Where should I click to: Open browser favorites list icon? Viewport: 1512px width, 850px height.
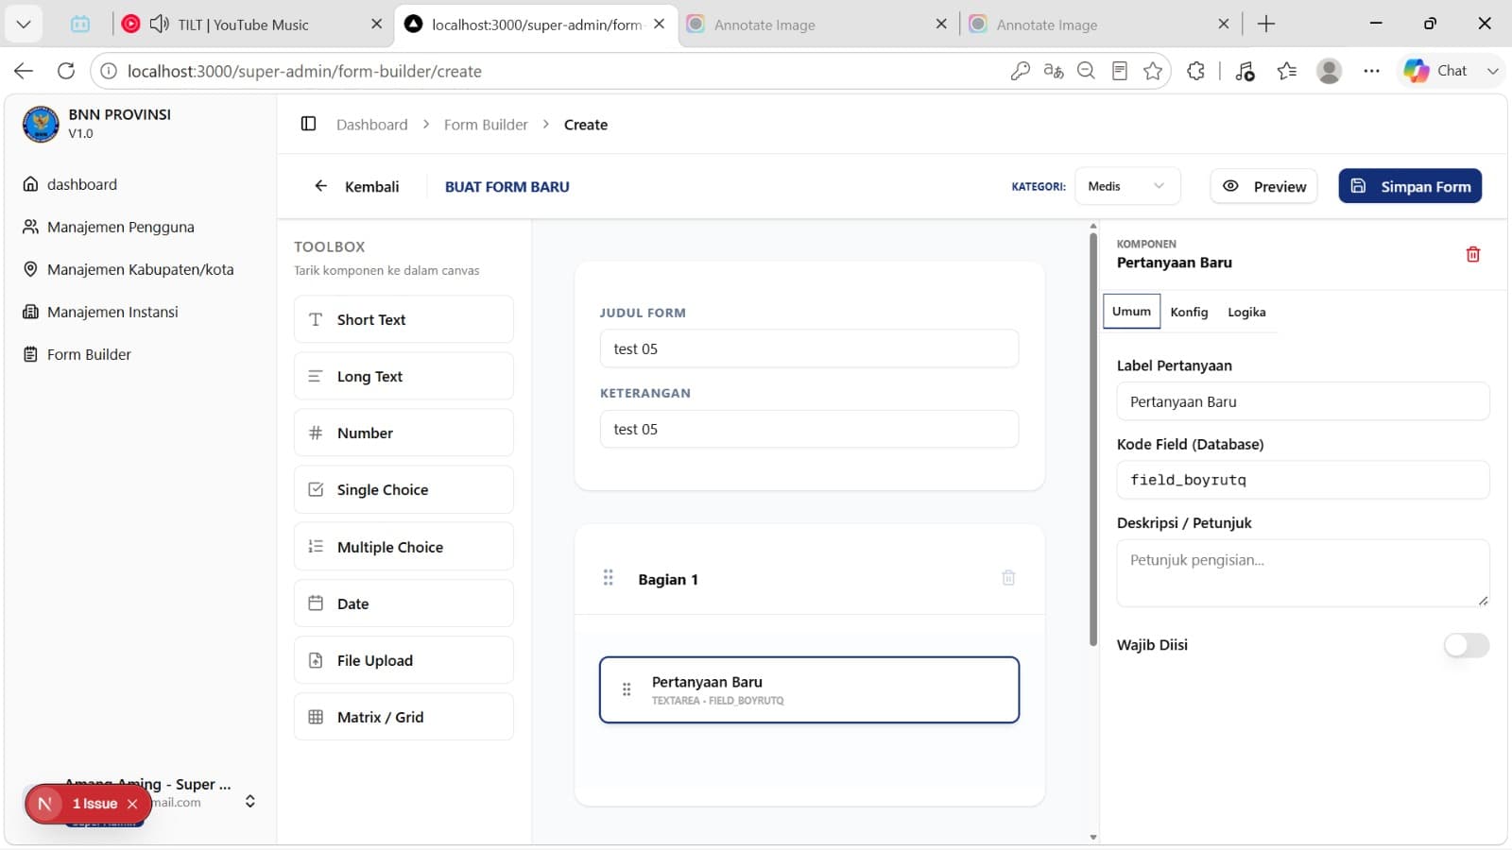[1287, 71]
